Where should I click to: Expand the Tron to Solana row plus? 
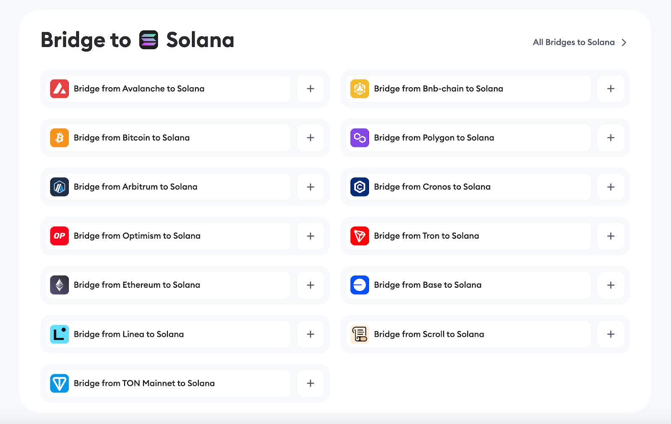[611, 236]
